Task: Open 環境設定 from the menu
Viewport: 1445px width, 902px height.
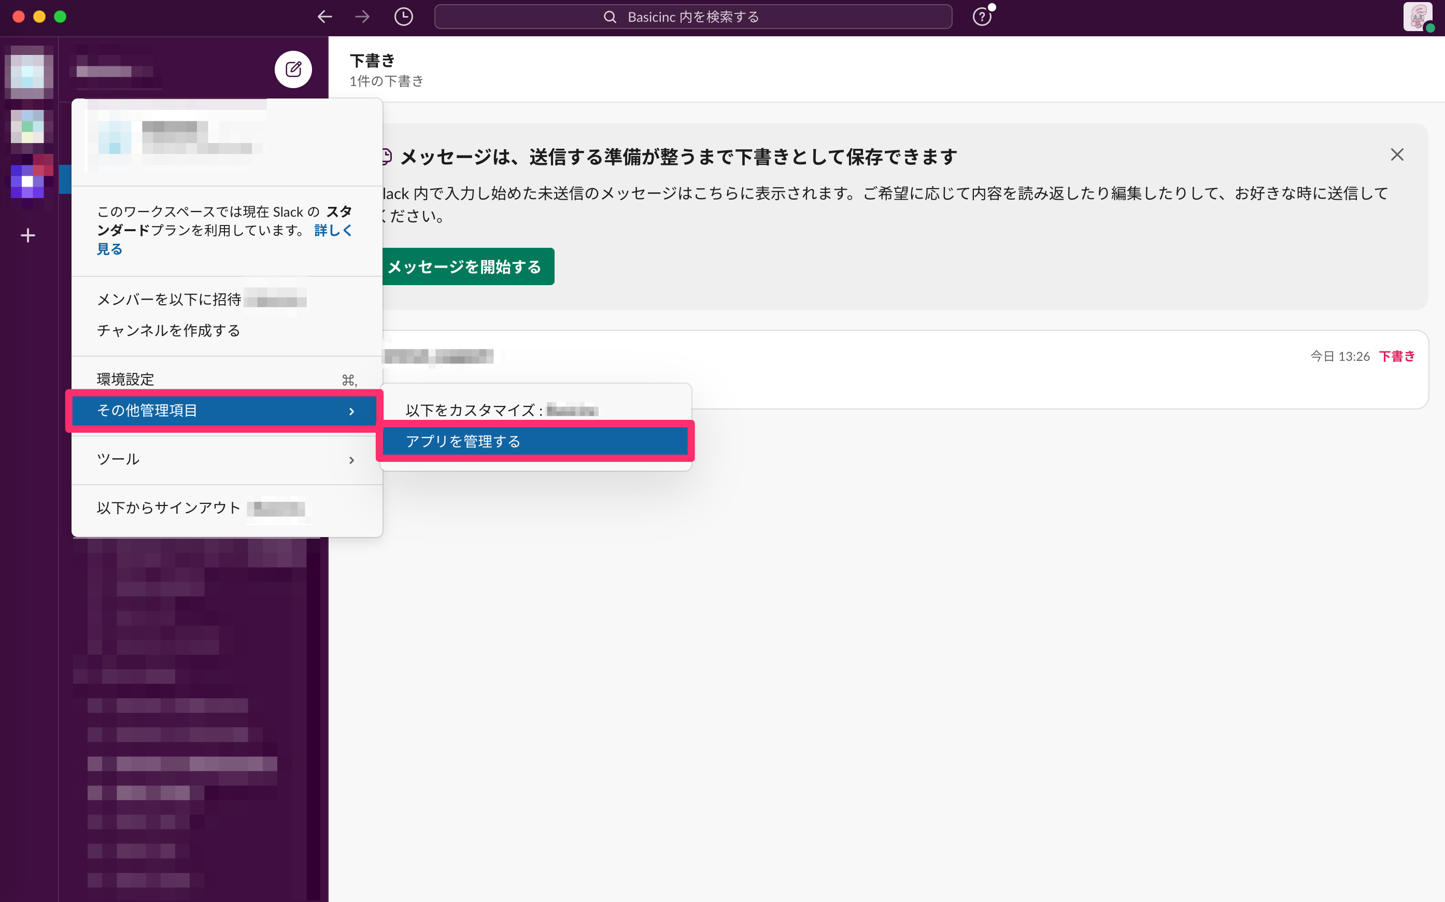Action: coord(226,379)
